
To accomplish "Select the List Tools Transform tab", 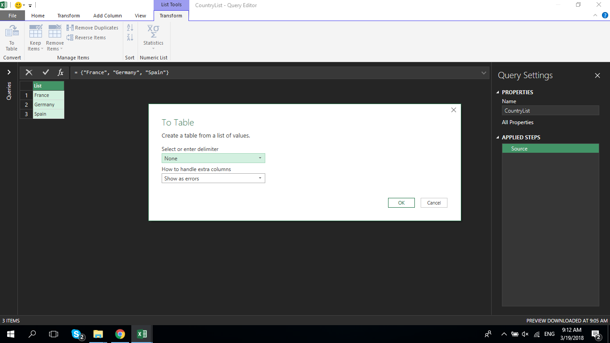I will pyautogui.click(x=171, y=16).
